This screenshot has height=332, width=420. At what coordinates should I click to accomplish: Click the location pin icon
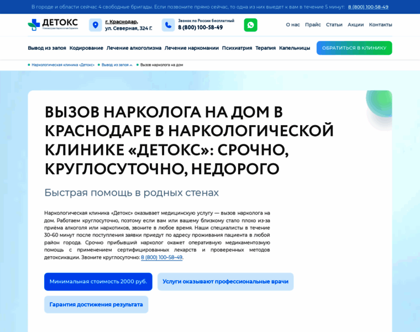click(x=96, y=25)
